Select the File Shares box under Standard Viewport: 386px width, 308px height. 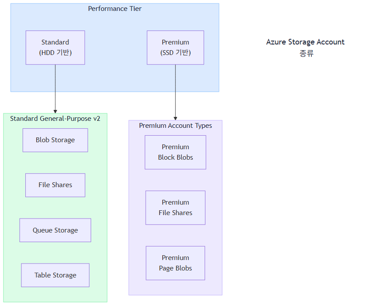pyautogui.click(x=55, y=185)
